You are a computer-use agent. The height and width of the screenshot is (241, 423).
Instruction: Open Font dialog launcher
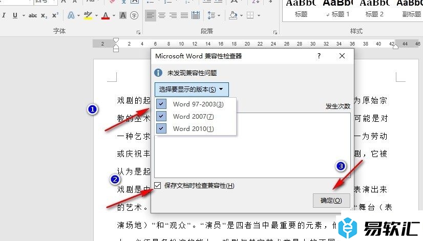[x=138, y=32]
